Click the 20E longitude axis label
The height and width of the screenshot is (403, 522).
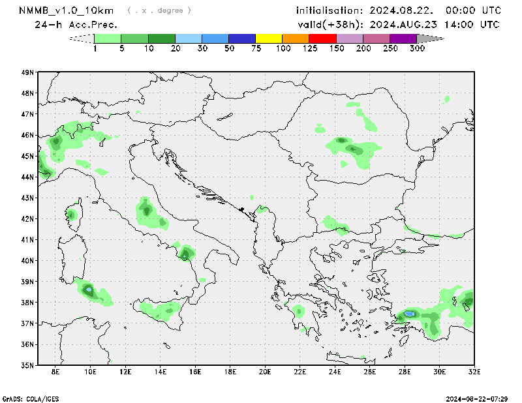(265, 372)
